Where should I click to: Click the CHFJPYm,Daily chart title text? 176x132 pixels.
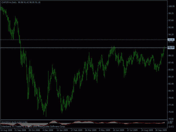click(x=9, y=2)
